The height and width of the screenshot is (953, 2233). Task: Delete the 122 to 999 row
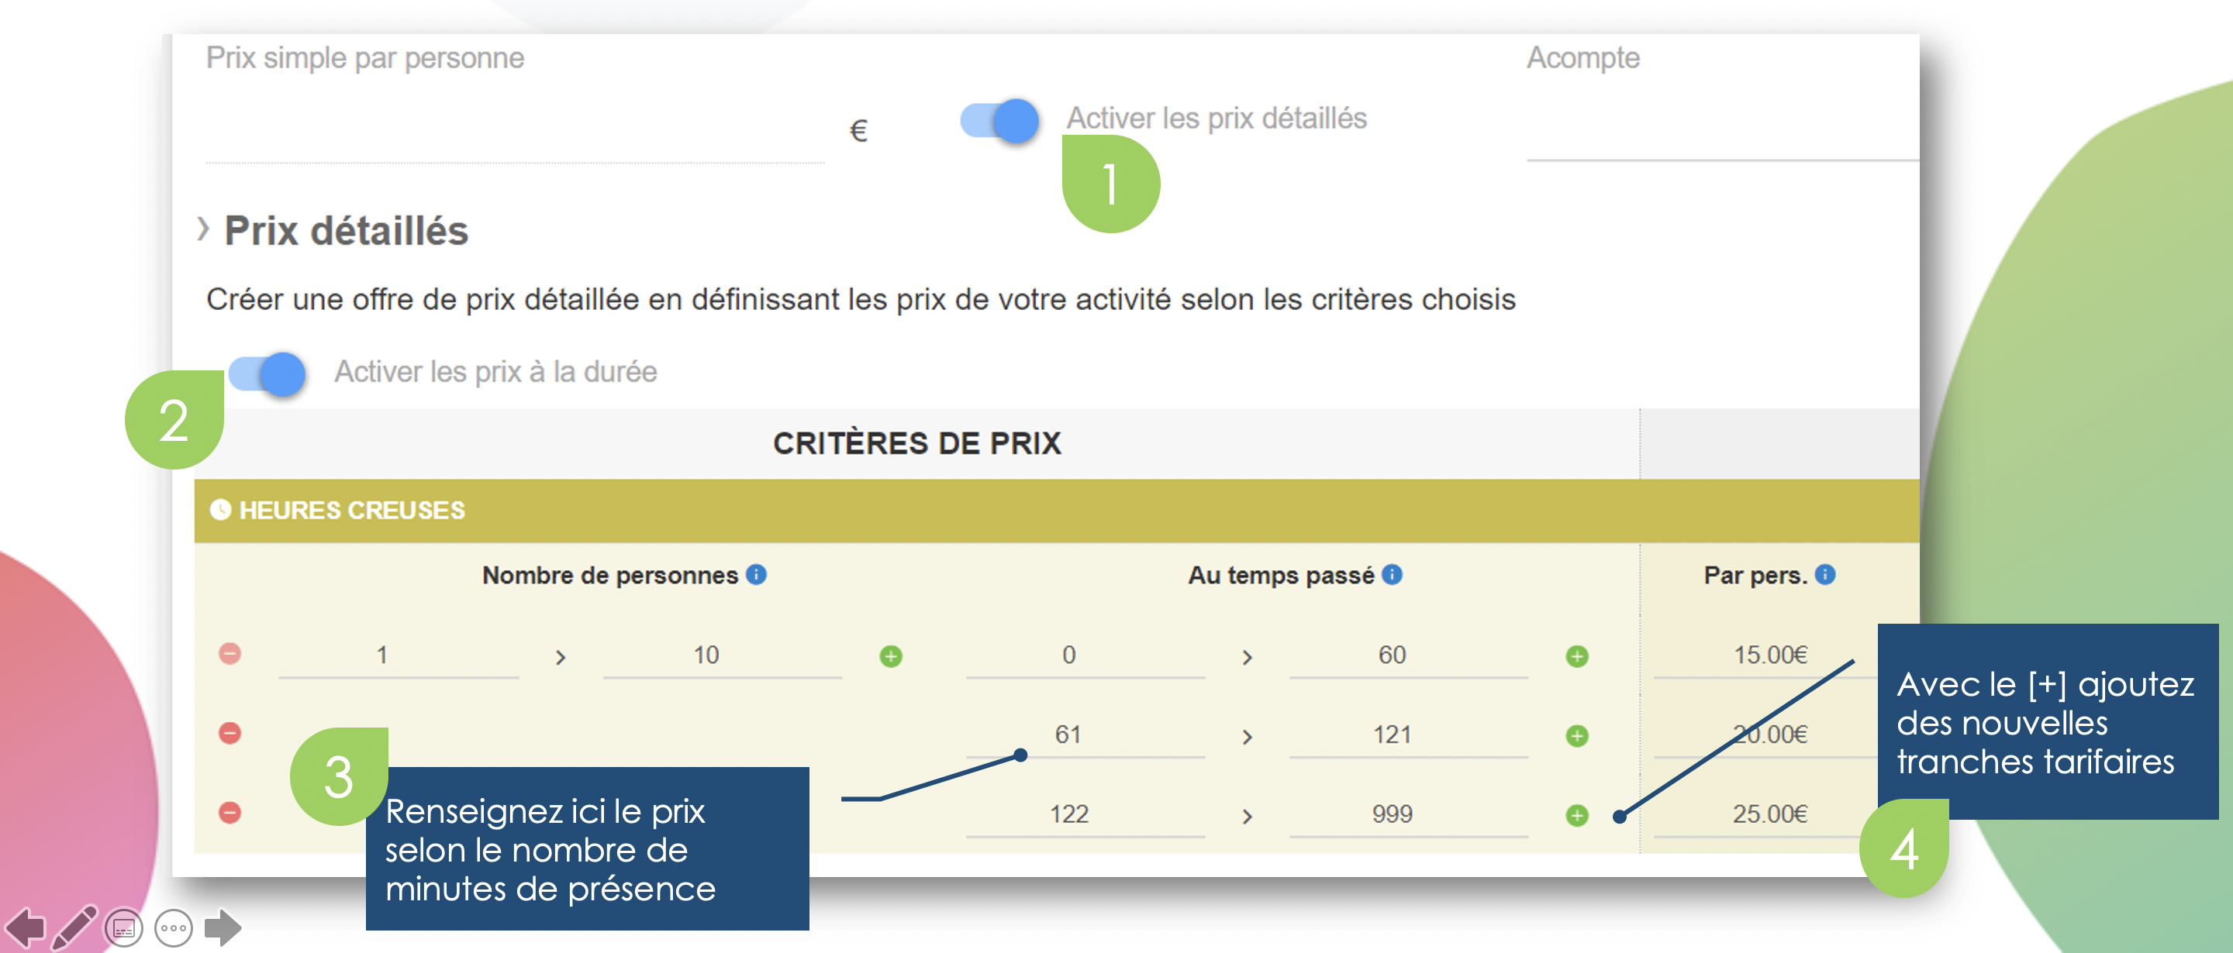coord(230,814)
